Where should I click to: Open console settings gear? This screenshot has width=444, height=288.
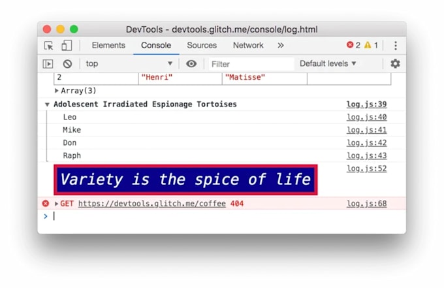[x=395, y=64]
